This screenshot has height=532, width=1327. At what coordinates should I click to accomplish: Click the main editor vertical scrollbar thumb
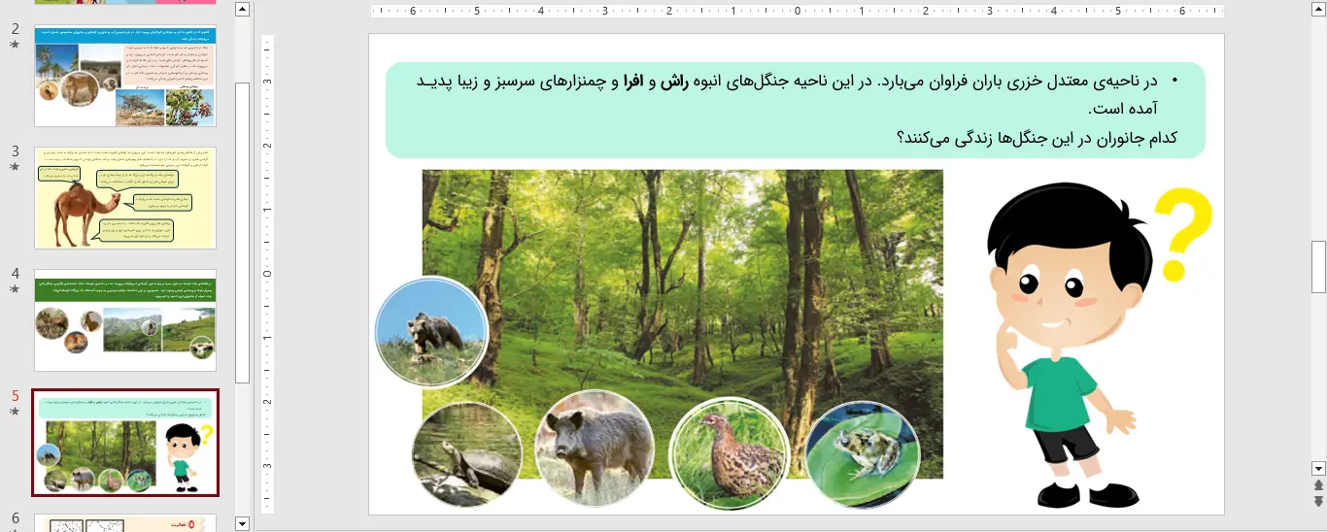[1318, 267]
